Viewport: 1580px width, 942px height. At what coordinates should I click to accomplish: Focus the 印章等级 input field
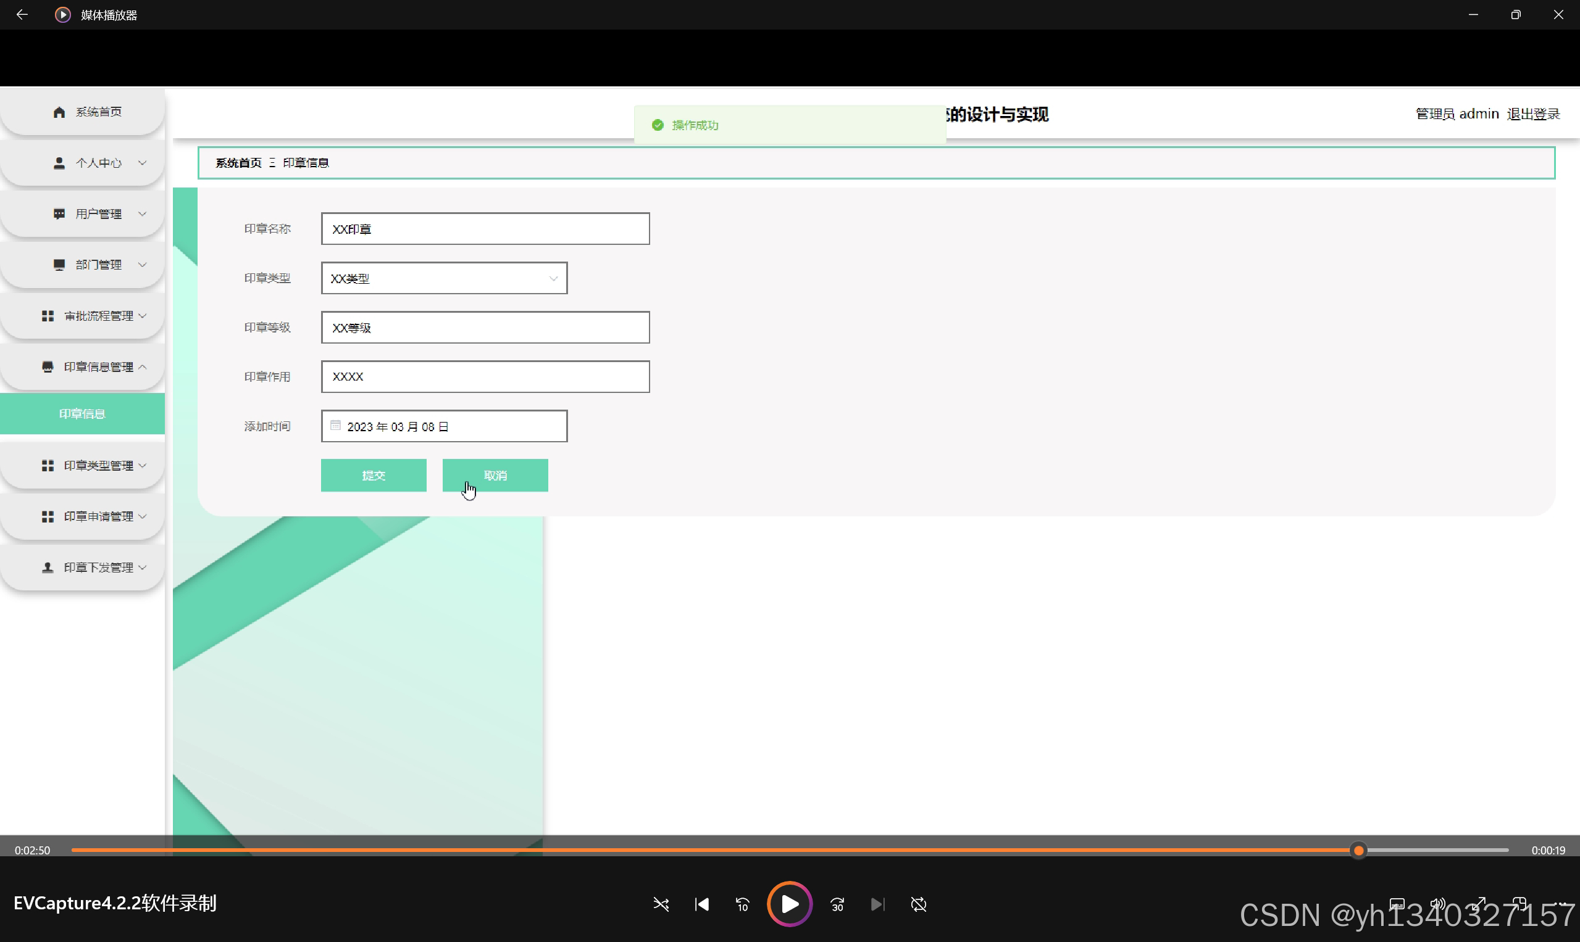tap(485, 328)
